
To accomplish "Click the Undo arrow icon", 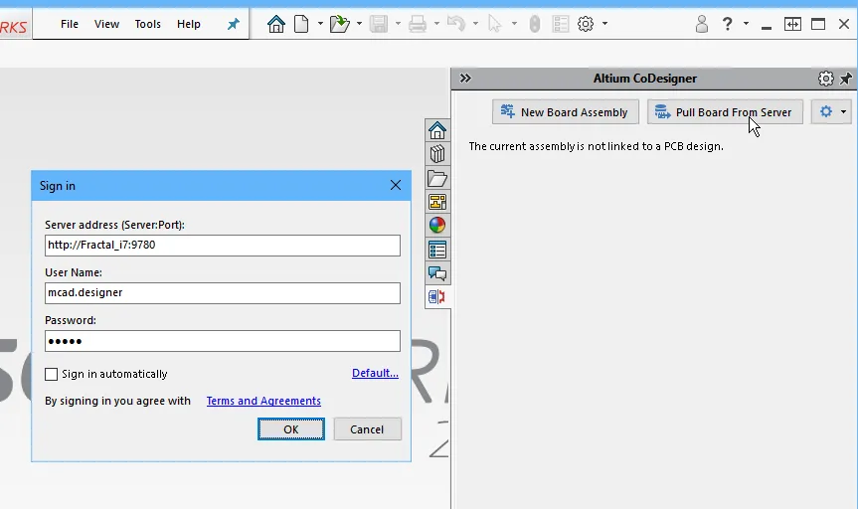I will 455,24.
